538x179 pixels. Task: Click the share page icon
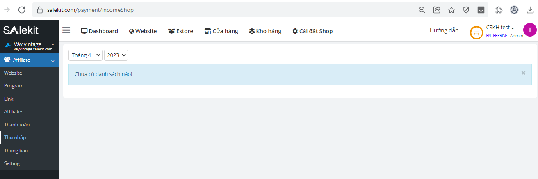[x=437, y=10]
